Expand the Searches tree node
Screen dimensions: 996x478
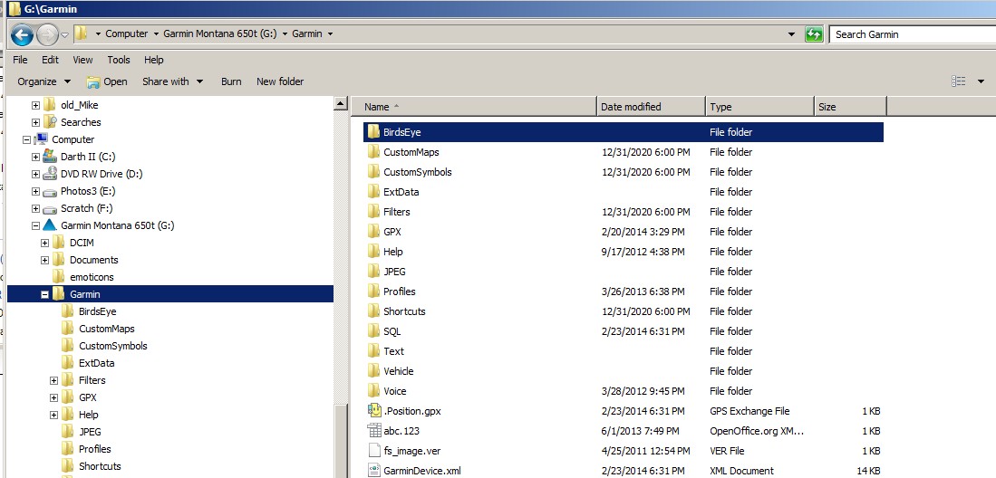coord(35,122)
